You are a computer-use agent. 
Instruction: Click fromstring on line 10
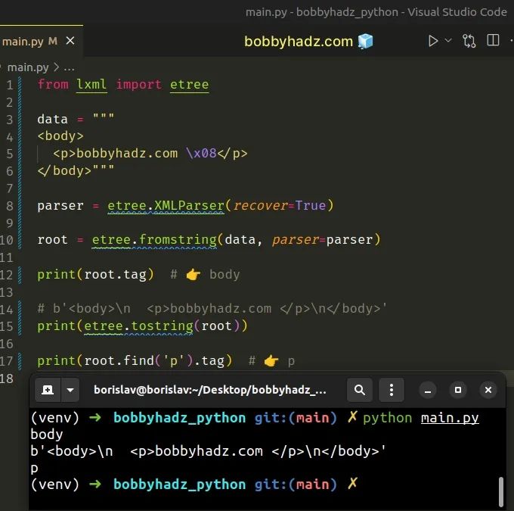178,240
